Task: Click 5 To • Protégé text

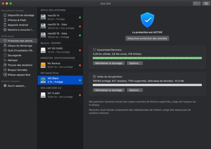Action: tap(55, 82)
